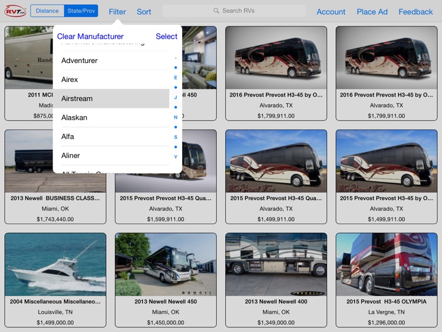The height and width of the screenshot is (332, 442).
Task: Click Clear Manufacturer button
Action: 90,37
